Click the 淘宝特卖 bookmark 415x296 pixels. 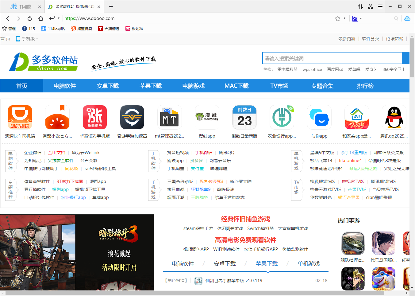tap(82, 29)
